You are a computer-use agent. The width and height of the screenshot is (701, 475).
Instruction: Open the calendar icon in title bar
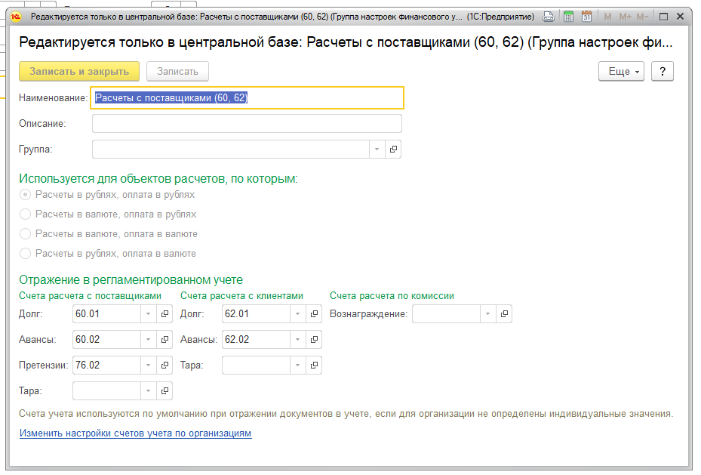pos(586,17)
